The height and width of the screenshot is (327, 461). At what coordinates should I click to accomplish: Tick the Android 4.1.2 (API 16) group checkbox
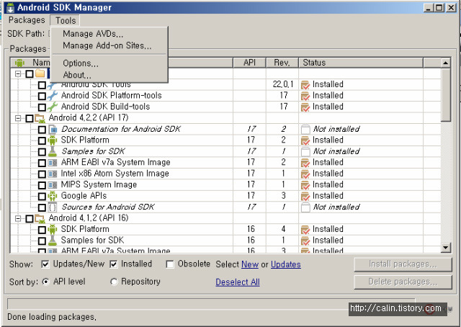pyautogui.click(x=30, y=219)
